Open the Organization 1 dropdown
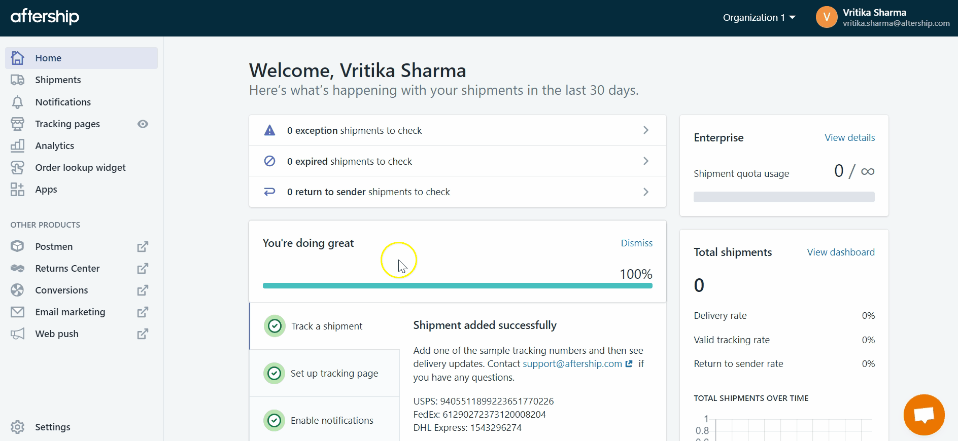The image size is (958, 441). (x=759, y=18)
